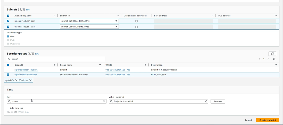283x125 pixels.
Task: Click the Create endpoint button
Action: pyautogui.click(x=267, y=120)
